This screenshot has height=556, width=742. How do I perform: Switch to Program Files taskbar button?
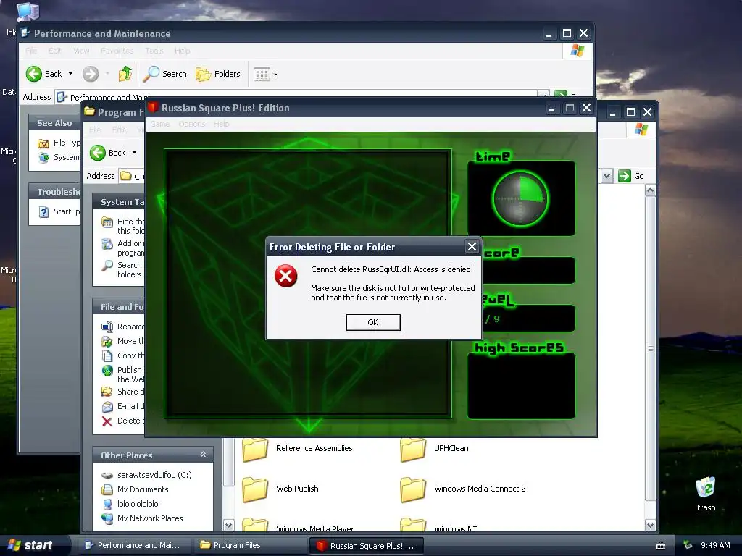point(251,545)
